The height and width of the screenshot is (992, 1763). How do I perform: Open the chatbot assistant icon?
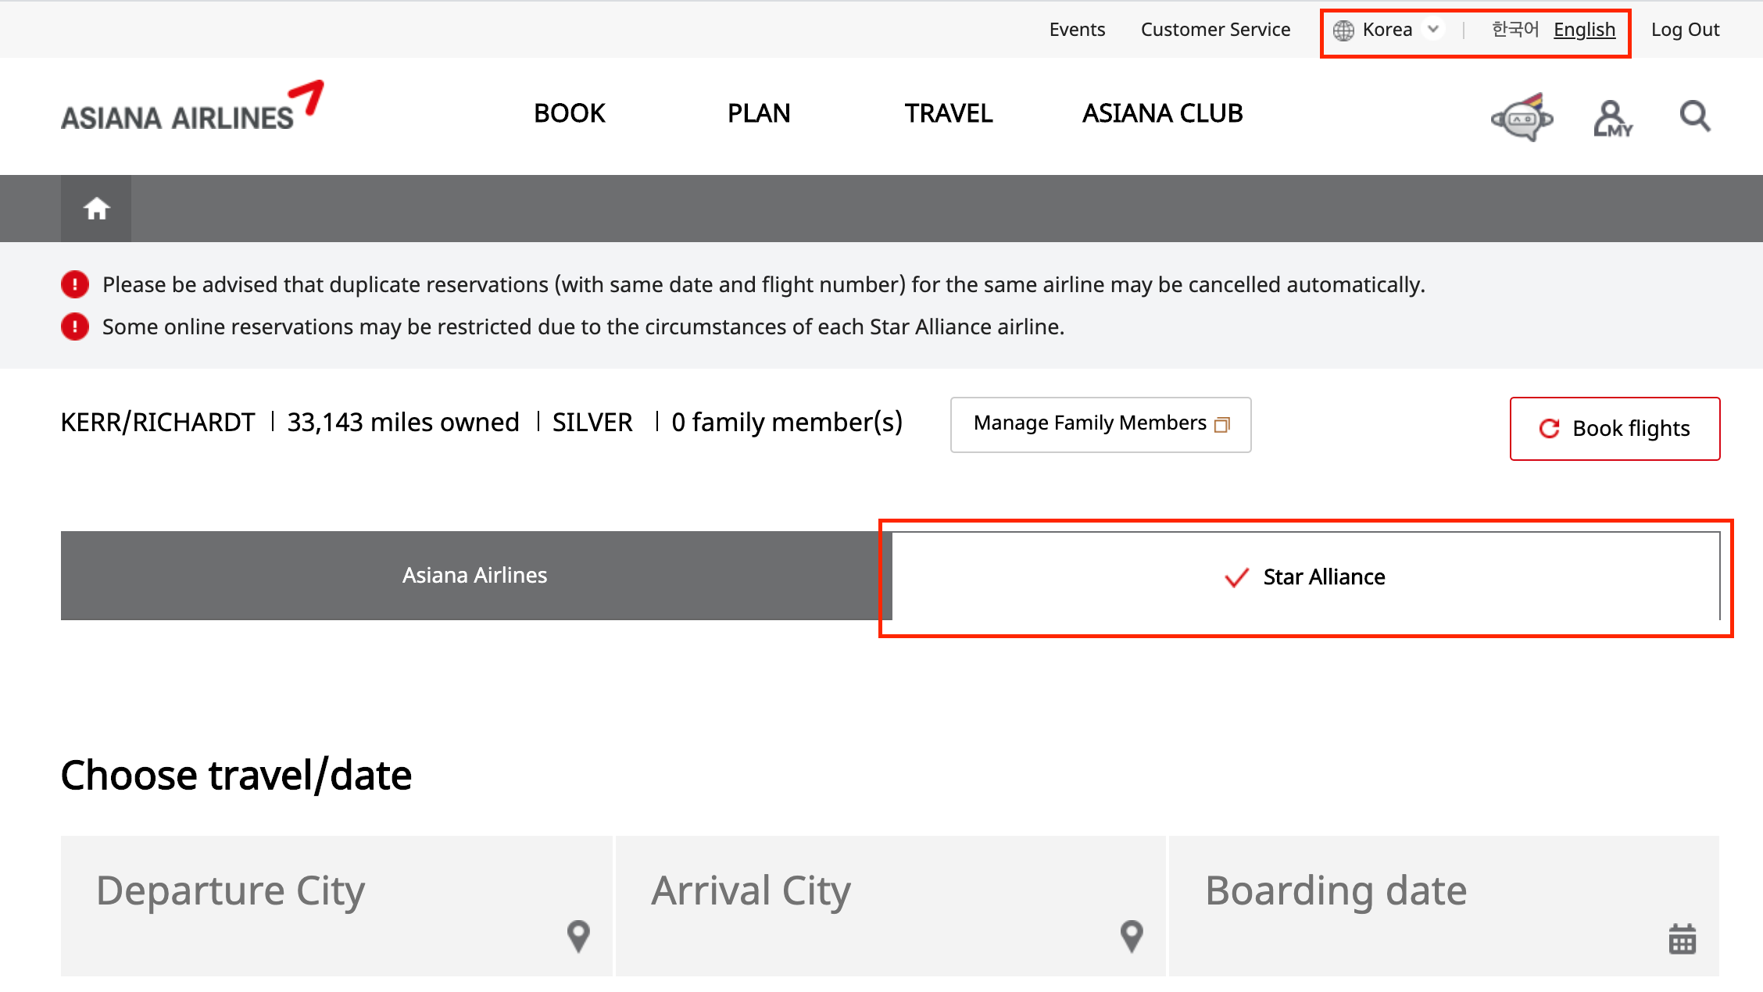coord(1522,117)
